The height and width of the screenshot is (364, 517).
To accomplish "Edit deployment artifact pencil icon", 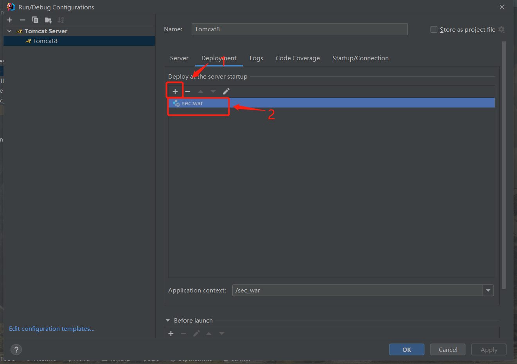I will [226, 91].
